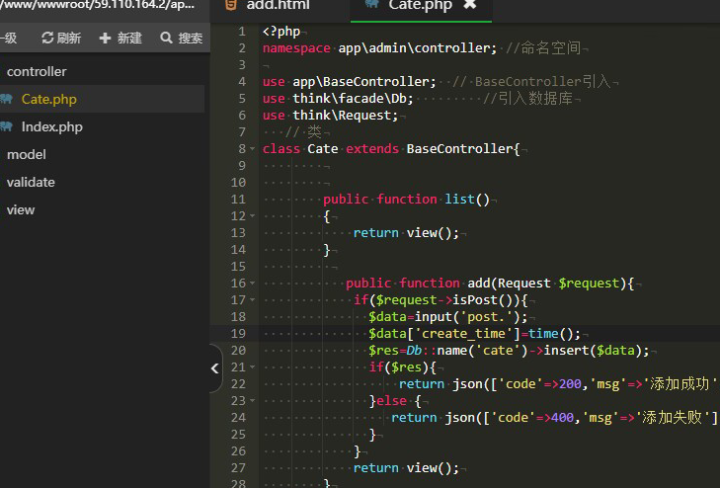Click the '<?php' opening tag
The image size is (720, 488).
[281, 32]
